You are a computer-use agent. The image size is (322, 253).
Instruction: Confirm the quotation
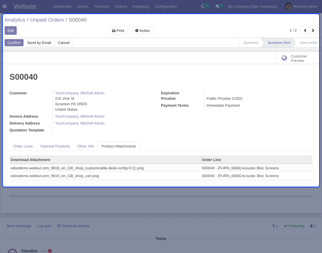tap(14, 43)
